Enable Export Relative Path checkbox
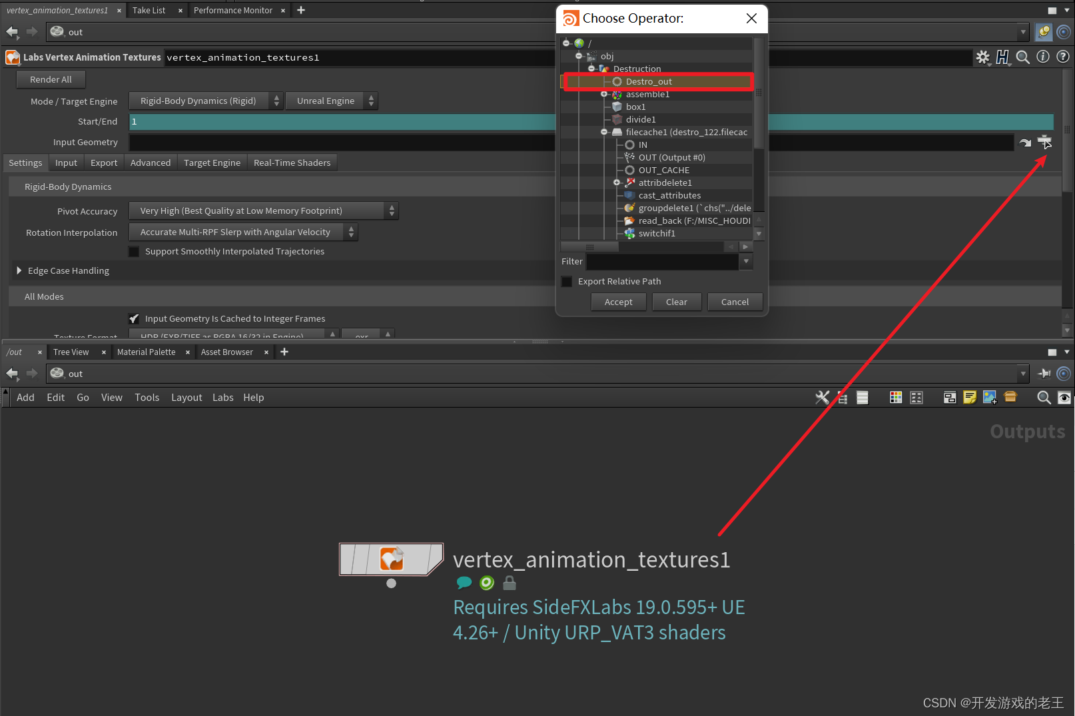This screenshot has height=716, width=1075. [567, 281]
